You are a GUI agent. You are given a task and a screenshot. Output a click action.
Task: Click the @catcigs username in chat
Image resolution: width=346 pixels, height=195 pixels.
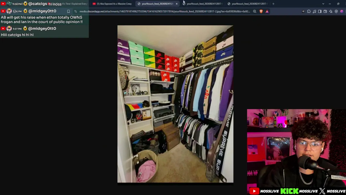(38, 4)
